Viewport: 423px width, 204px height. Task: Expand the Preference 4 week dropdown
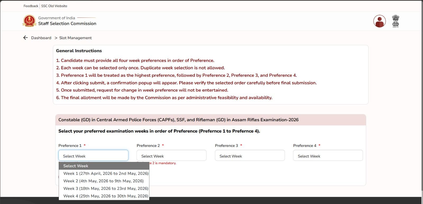pyautogui.click(x=328, y=156)
